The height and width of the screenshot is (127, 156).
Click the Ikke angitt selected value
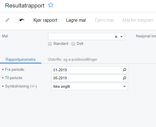coord(62,87)
